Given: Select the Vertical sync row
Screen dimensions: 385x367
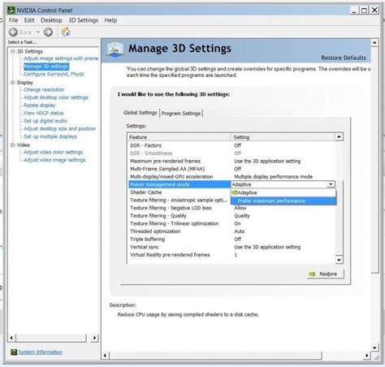Looking at the screenshot, I should click(231, 247).
